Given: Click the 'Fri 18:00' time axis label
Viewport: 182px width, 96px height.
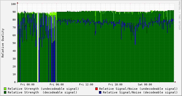Looking at the screenshot, I should pos(115,85).
